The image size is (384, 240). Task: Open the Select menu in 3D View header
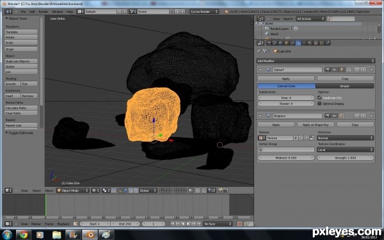[36, 191]
